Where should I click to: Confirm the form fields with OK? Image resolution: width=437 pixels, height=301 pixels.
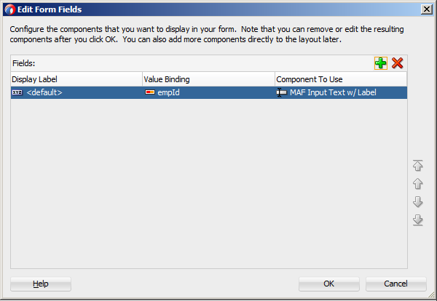pos(329,284)
